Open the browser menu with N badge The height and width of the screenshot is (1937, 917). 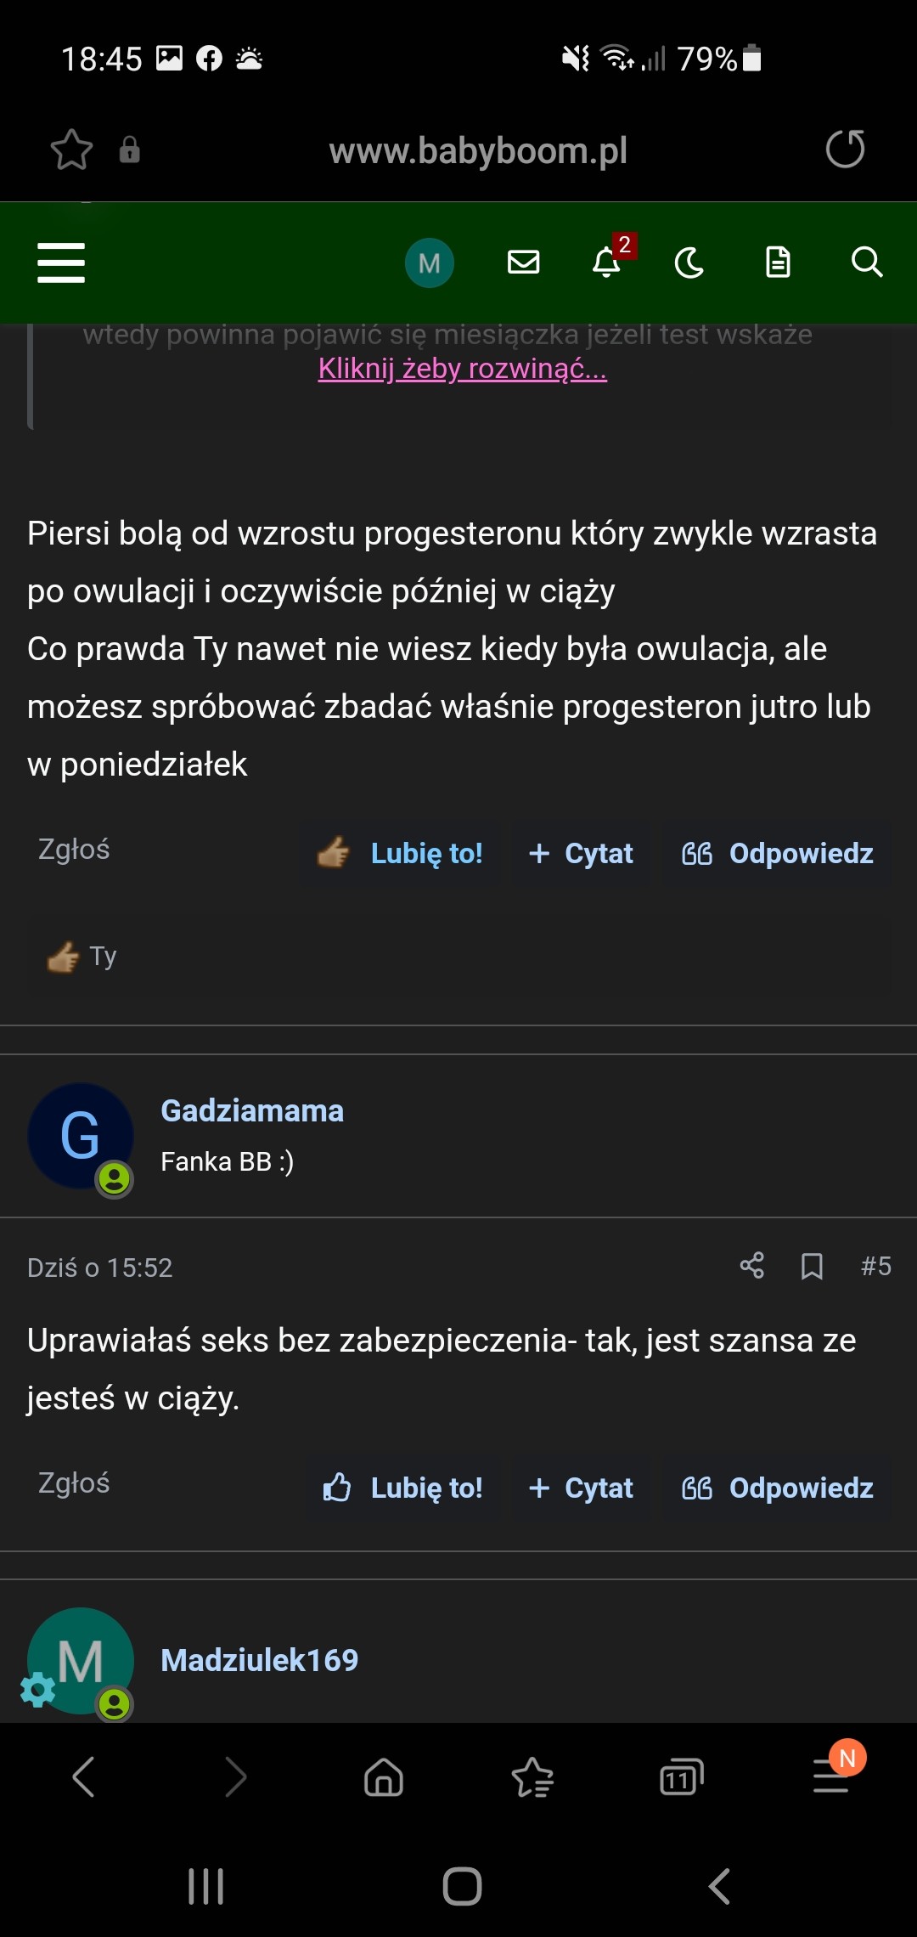[832, 1776]
